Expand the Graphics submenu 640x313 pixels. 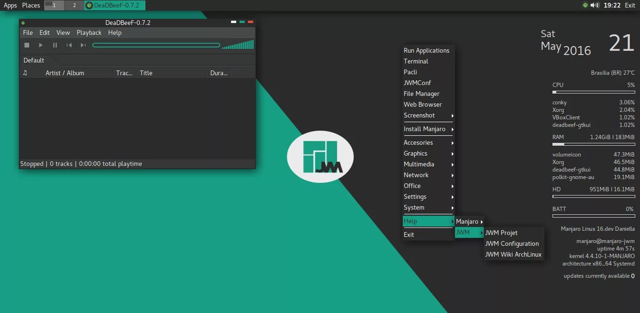coord(428,153)
